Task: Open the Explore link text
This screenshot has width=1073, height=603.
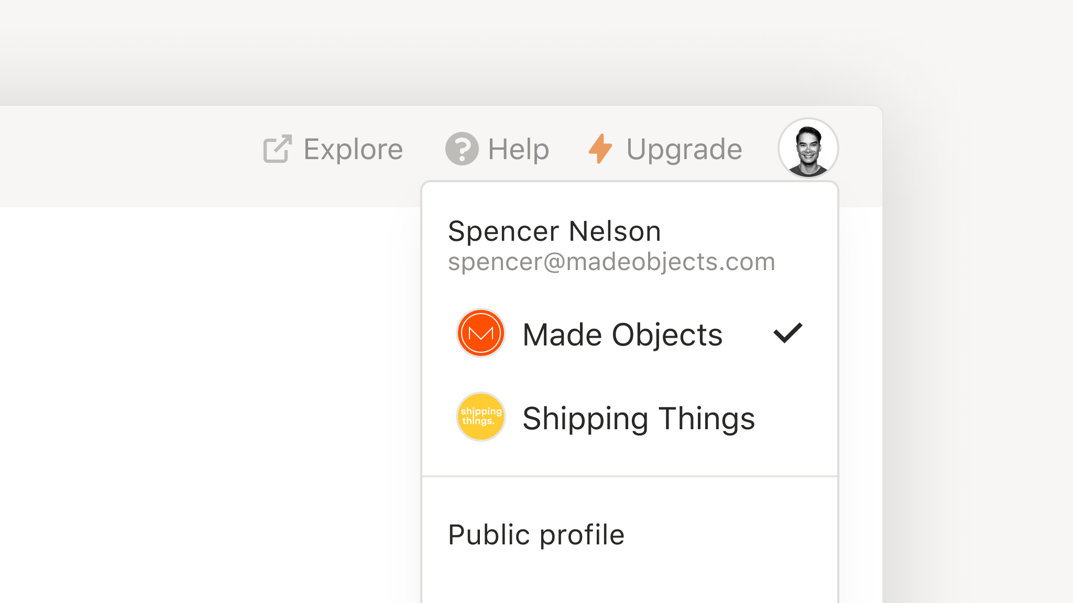Action: click(353, 149)
